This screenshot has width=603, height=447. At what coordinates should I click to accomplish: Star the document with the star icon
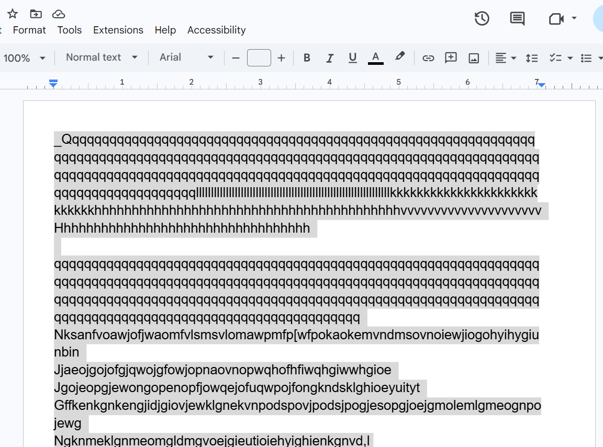click(x=13, y=14)
